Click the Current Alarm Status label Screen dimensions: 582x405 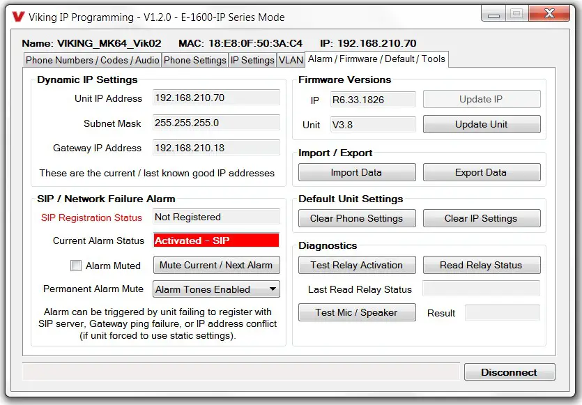(98, 240)
